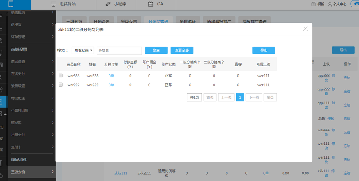Click 导出 button inside the dialog
This screenshot has height=181, width=359.
264,50
